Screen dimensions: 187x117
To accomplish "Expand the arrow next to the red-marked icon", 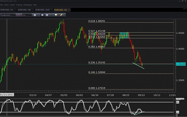I will tap(21, 15).
